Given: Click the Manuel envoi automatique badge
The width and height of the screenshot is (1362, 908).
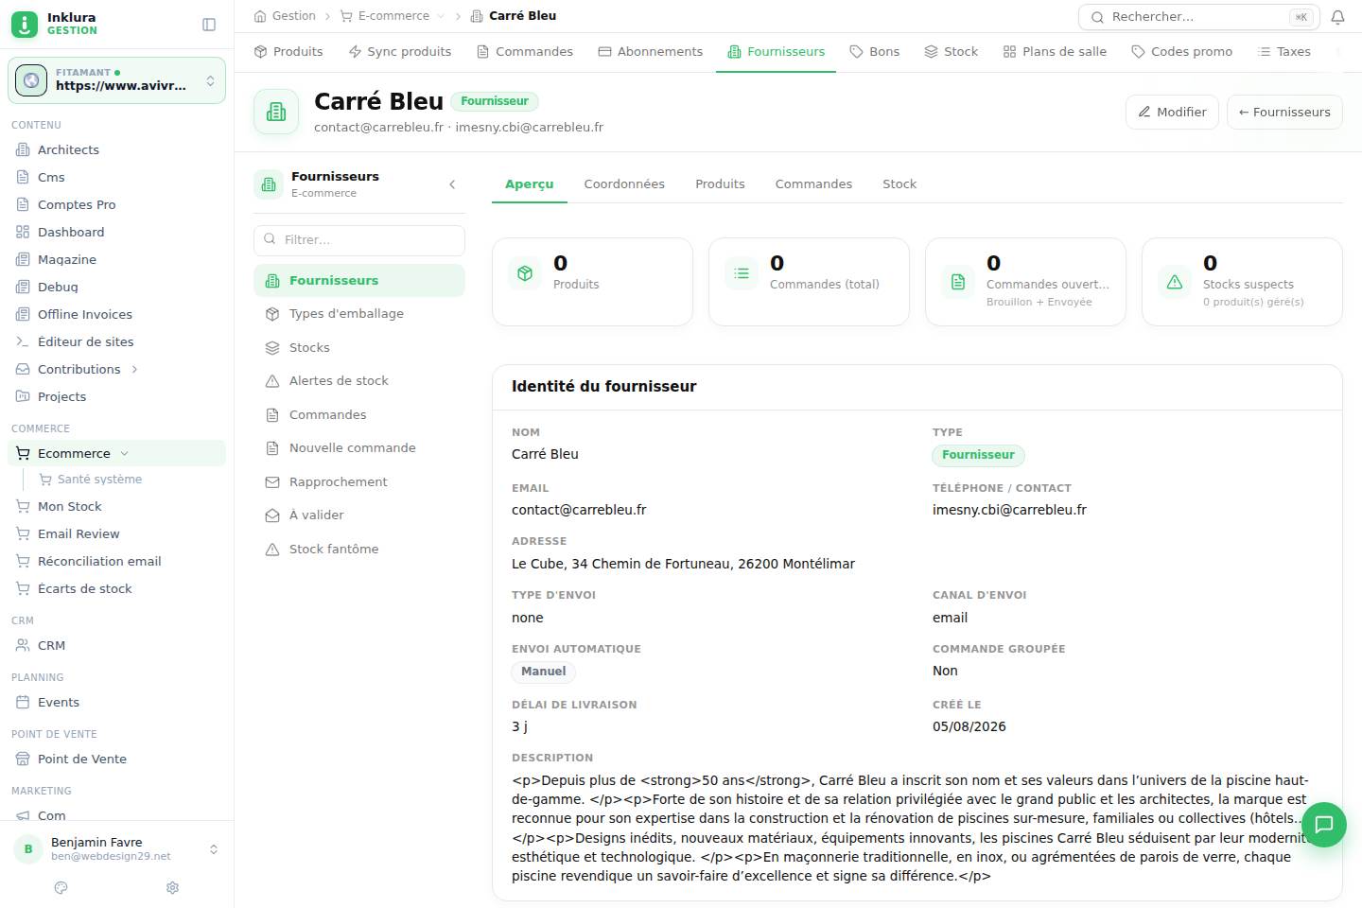Looking at the screenshot, I should click(x=544, y=672).
